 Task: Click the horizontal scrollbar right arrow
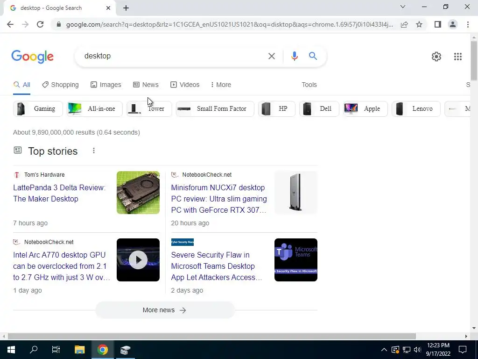(466, 336)
